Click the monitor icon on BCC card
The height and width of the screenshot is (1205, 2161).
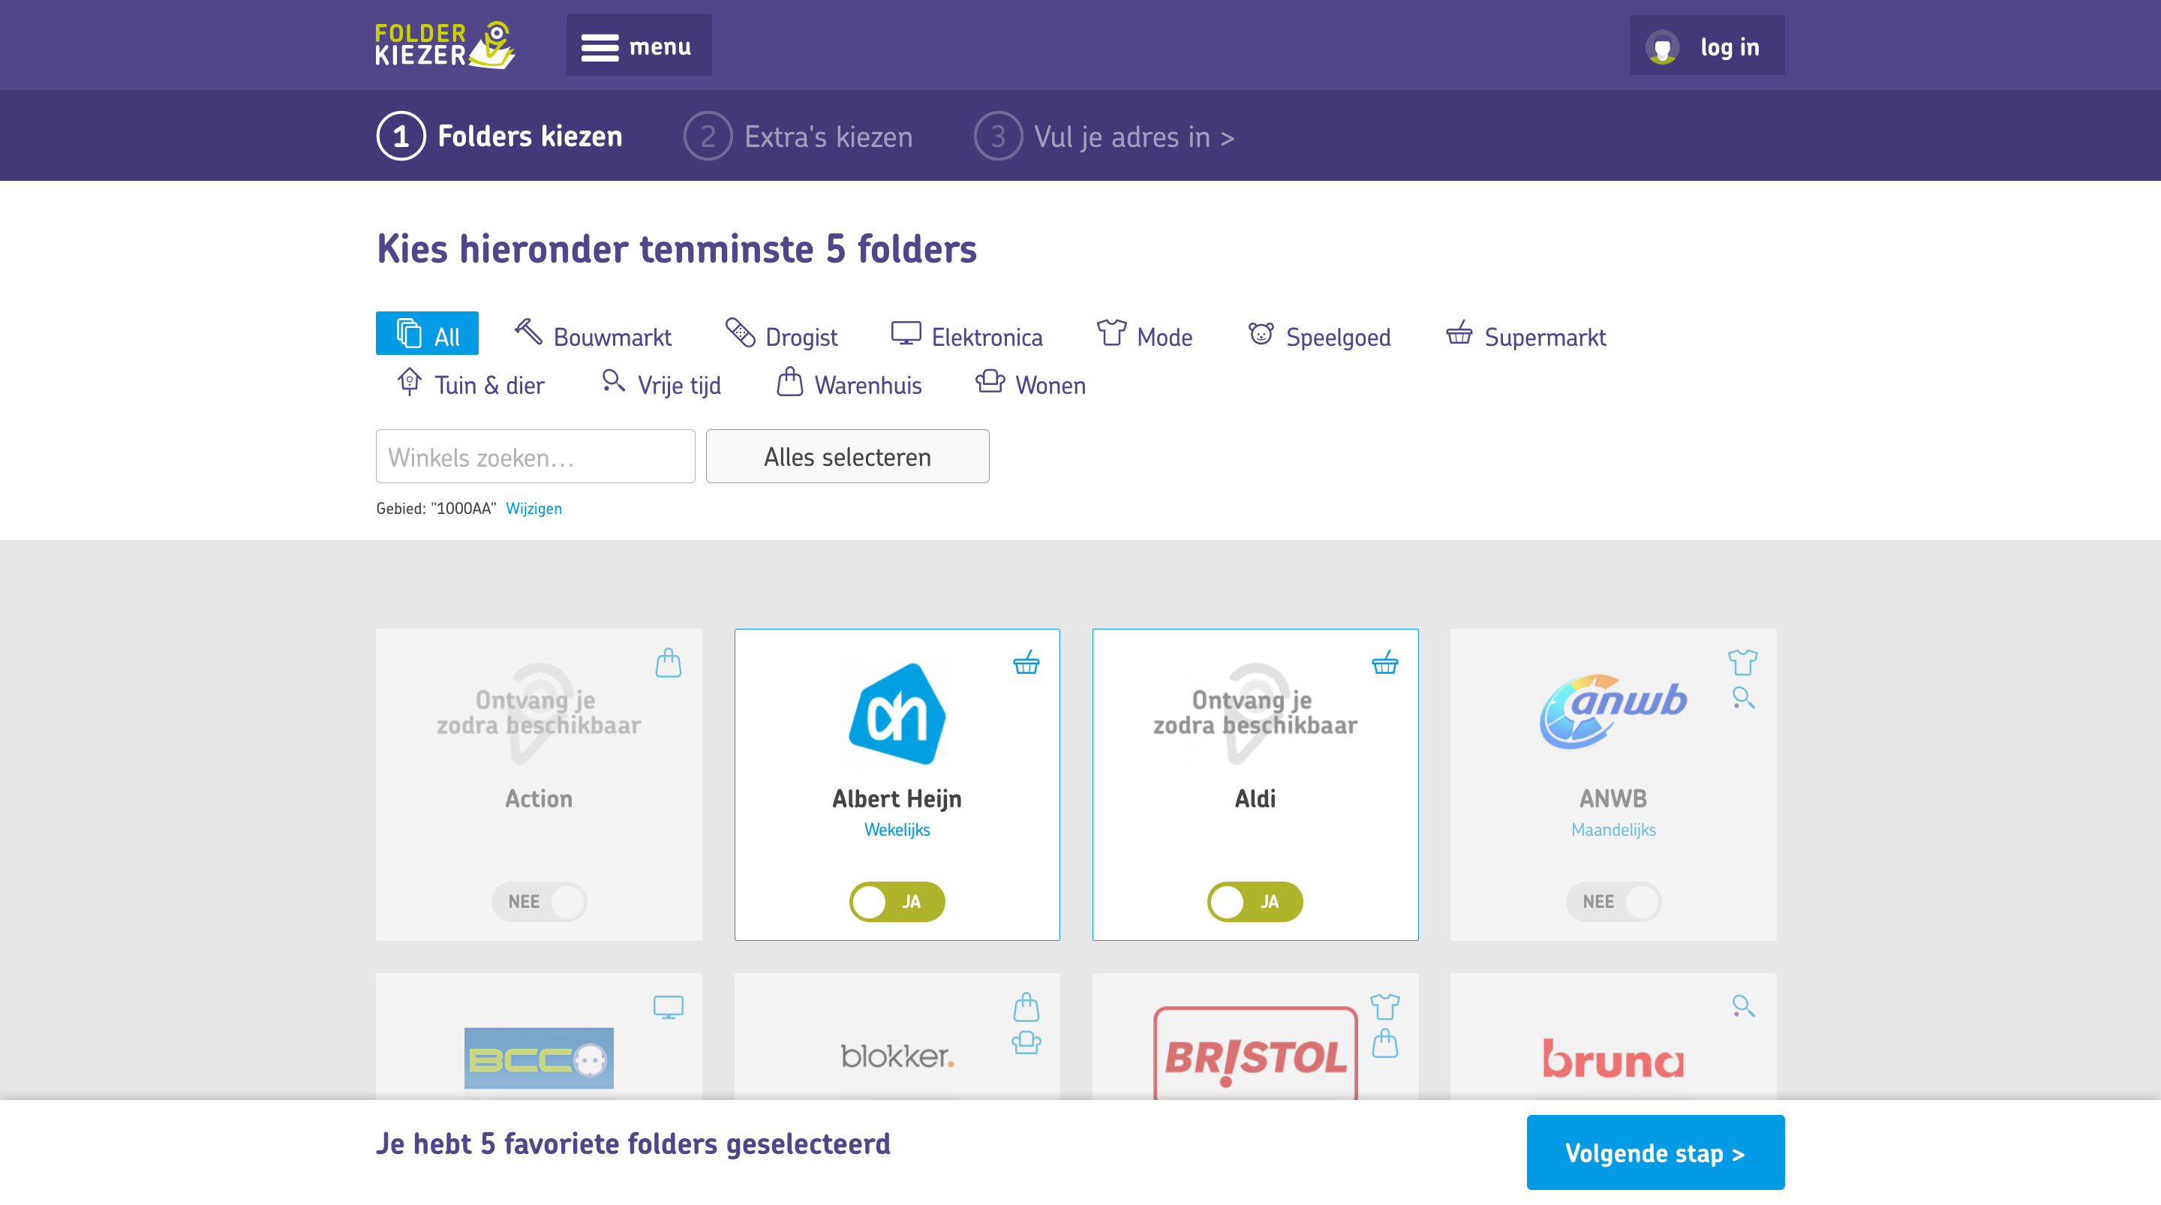point(669,1006)
